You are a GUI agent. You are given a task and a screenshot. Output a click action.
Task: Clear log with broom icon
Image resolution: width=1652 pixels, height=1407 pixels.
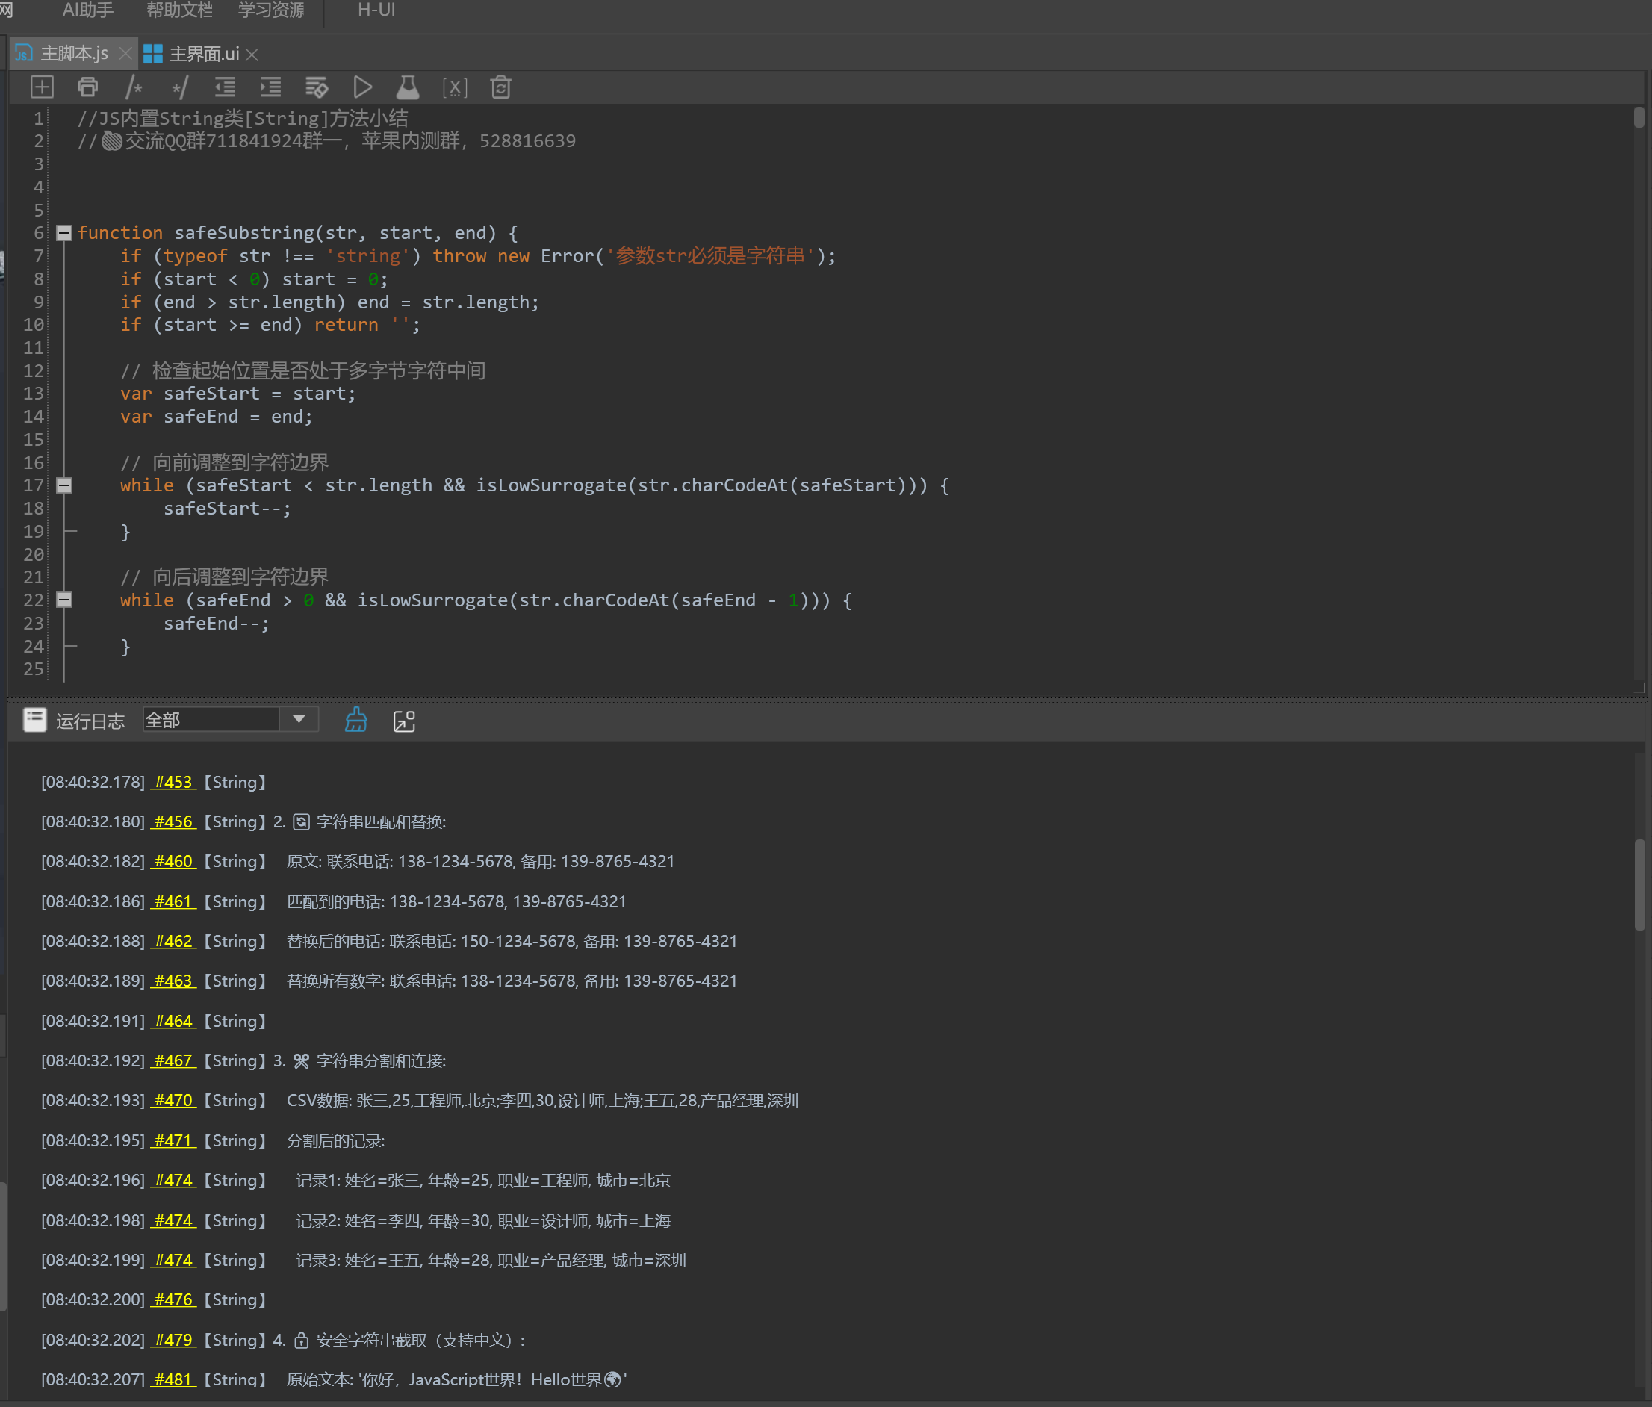[x=355, y=721]
